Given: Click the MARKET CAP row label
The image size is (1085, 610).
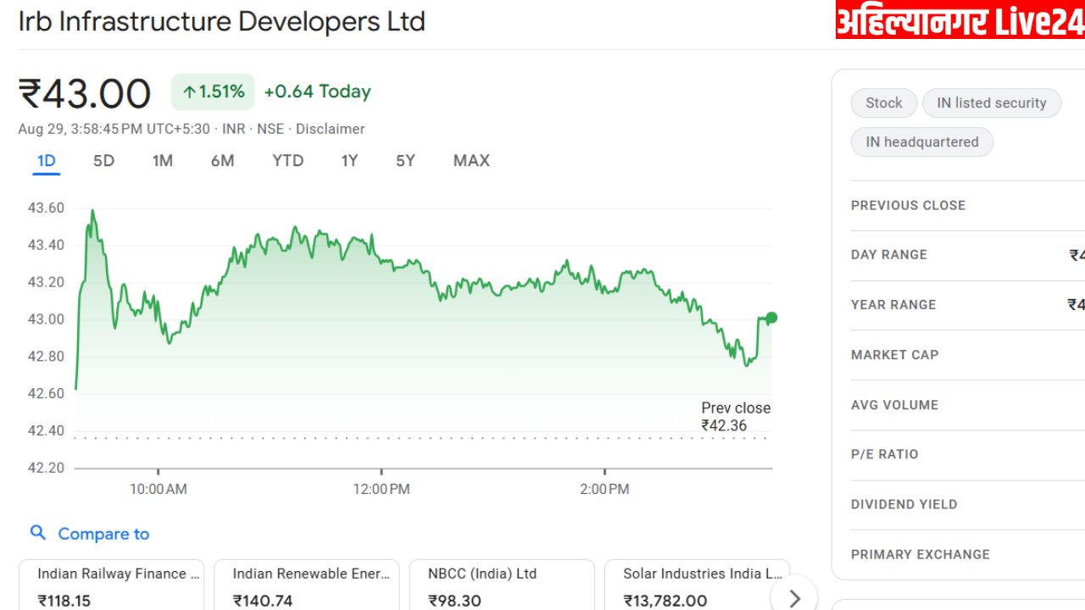Looking at the screenshot, I should coord(895,354).
